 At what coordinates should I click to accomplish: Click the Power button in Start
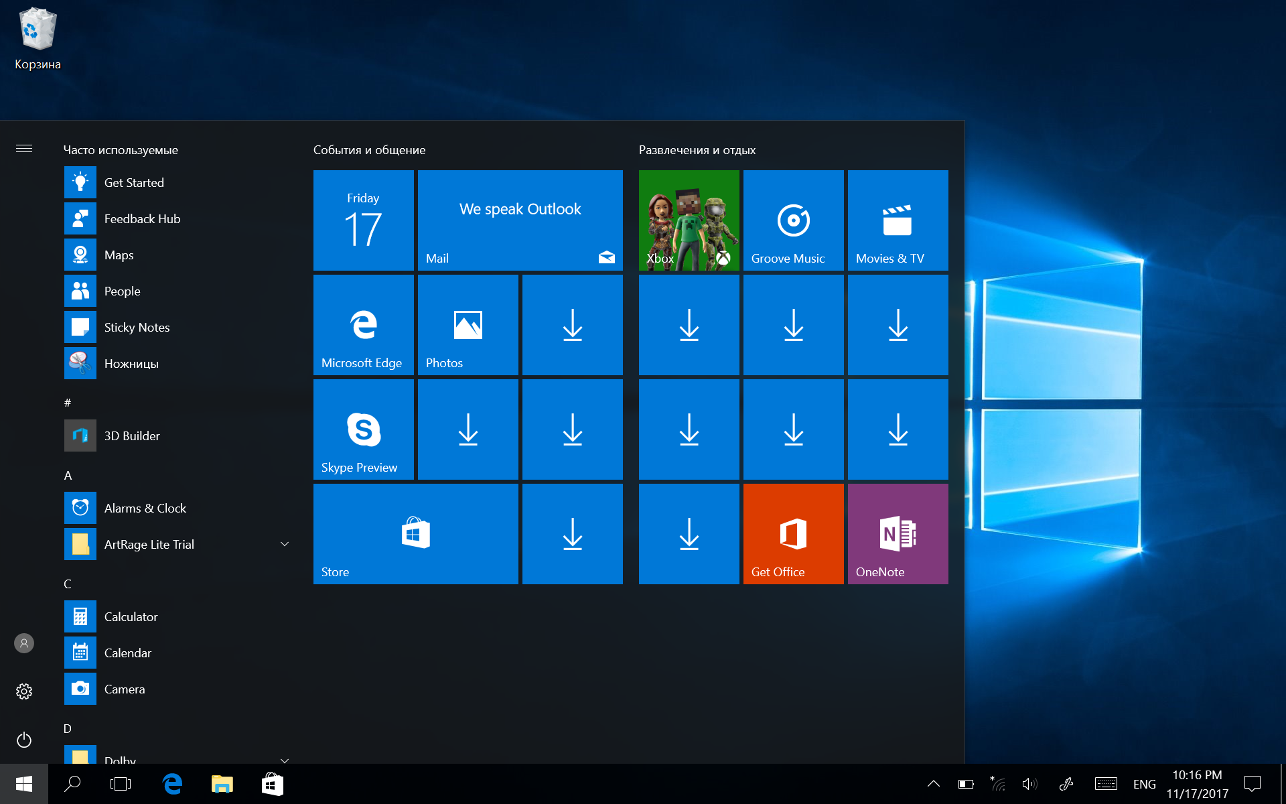[x=24, y=740]
